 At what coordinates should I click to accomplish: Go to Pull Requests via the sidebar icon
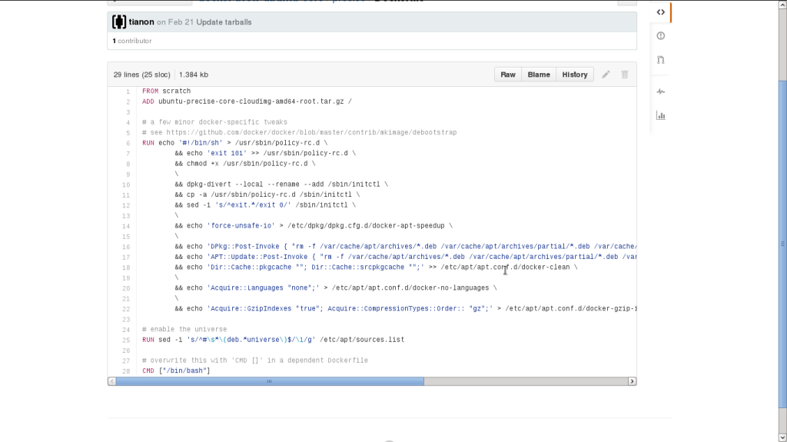660,59
